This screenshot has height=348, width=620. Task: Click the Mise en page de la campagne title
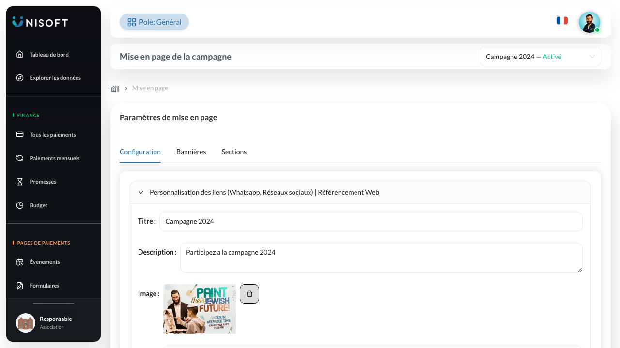pyautogui.click(x=175, y=57)
